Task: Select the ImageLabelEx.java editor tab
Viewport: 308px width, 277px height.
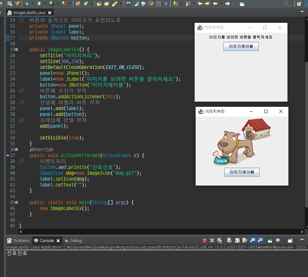Action: pyautogui.click(x=29, y=12)
